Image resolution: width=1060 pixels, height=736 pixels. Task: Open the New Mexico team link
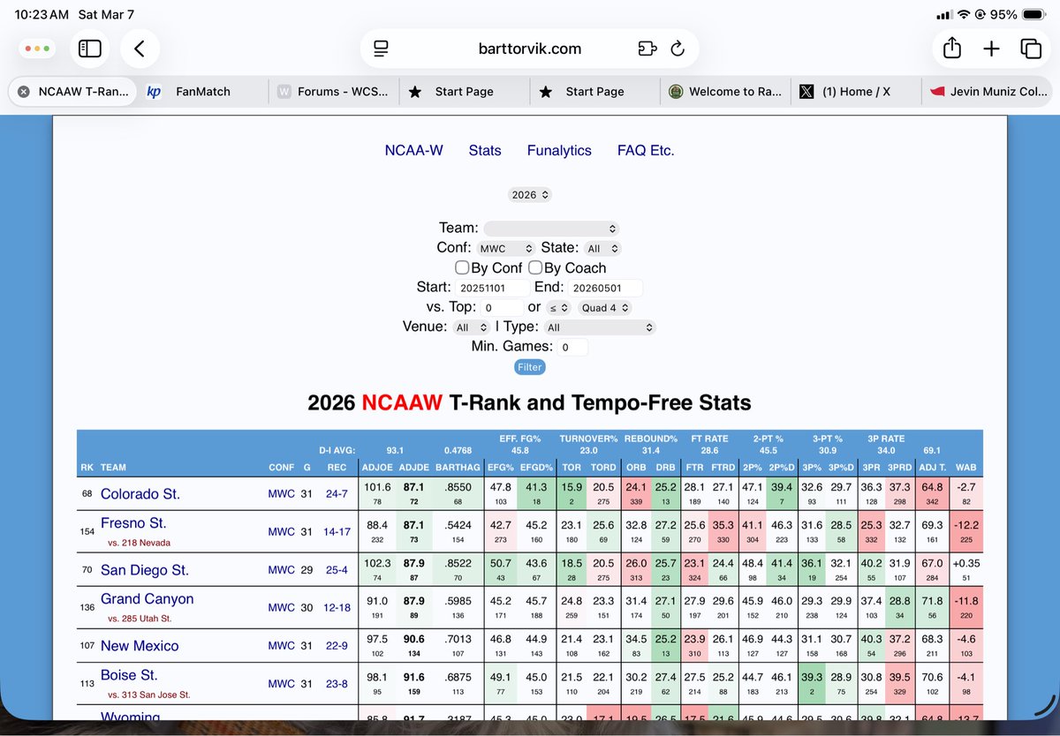pyautogui.click(x=140, y=646)
